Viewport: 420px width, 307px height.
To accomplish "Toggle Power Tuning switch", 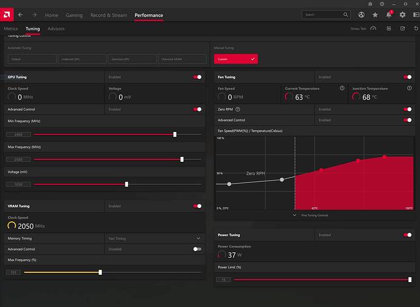I will pyautogui.click(x=407, y=235).
